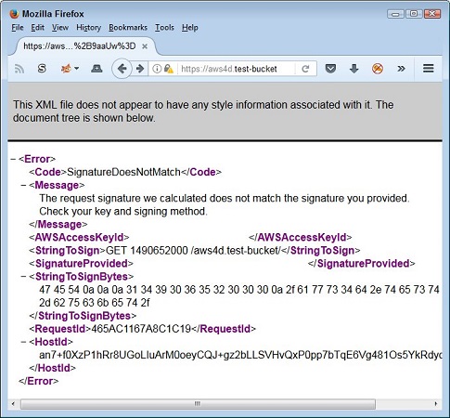Click the opening SignatureProvided tag

(81, 264)
